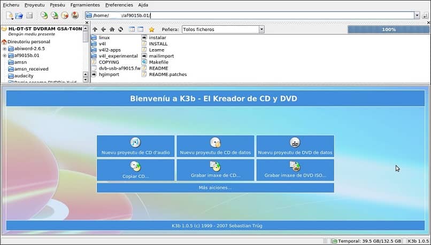
Task: Click the data DVD project disc icon
Action: tap(295, 143)
